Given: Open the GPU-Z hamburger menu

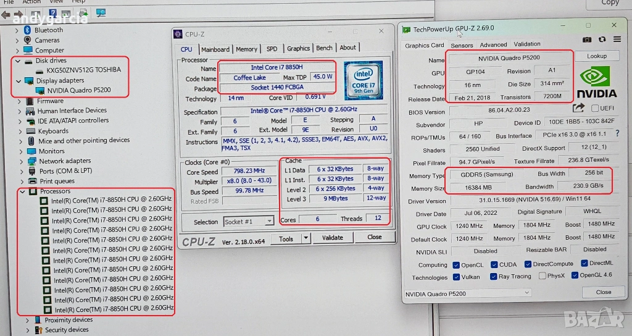Looking at the screenshot, I should click(615, 40).
